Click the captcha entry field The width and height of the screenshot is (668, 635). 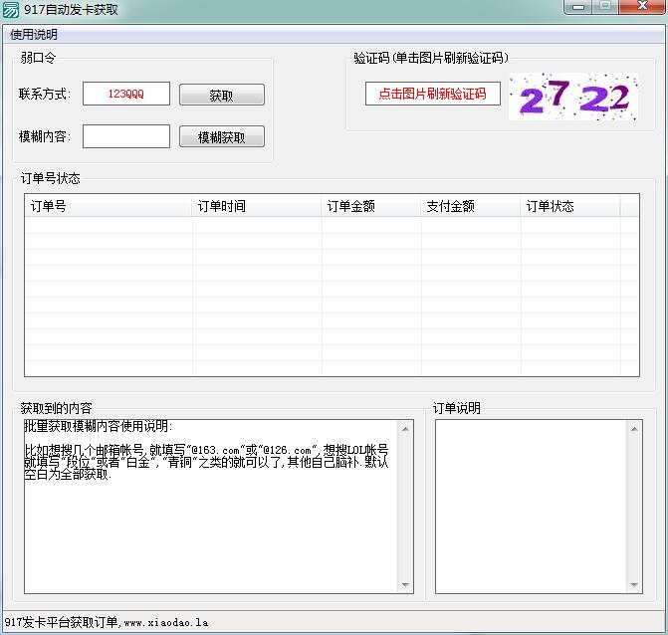(x=432, y=94)
